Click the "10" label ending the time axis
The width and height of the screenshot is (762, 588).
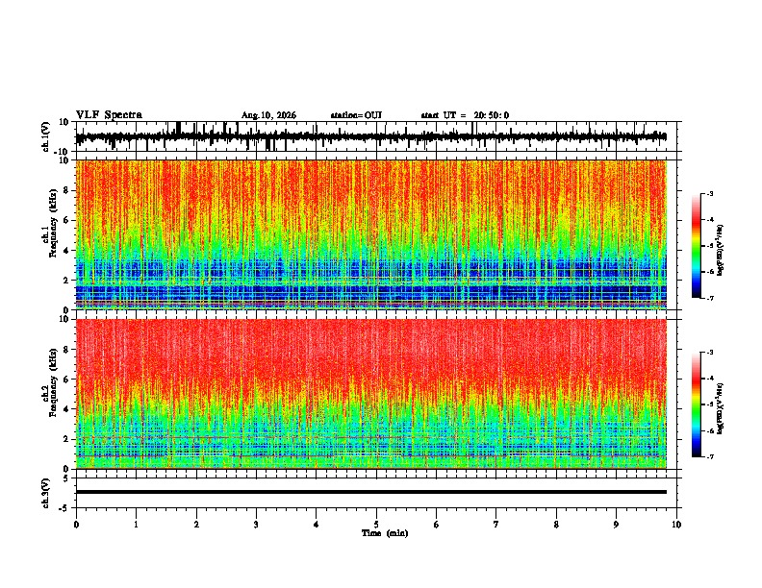[676, 525]
